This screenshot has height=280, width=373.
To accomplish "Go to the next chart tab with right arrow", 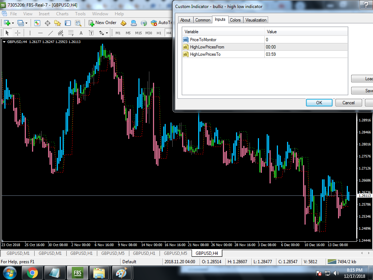I will point(369,253).
